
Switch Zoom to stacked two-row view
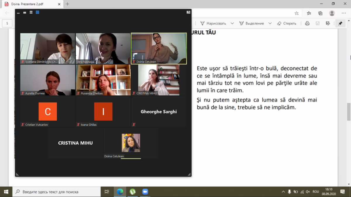click(31, 13)
